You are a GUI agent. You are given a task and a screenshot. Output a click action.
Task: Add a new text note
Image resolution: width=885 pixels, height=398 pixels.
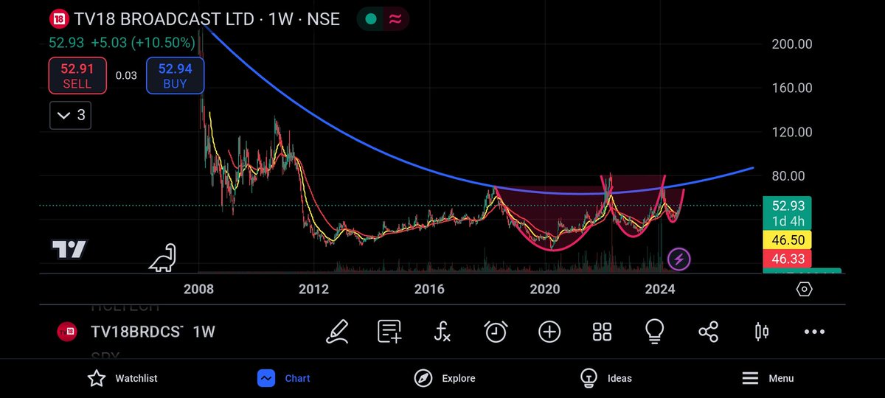389,332
